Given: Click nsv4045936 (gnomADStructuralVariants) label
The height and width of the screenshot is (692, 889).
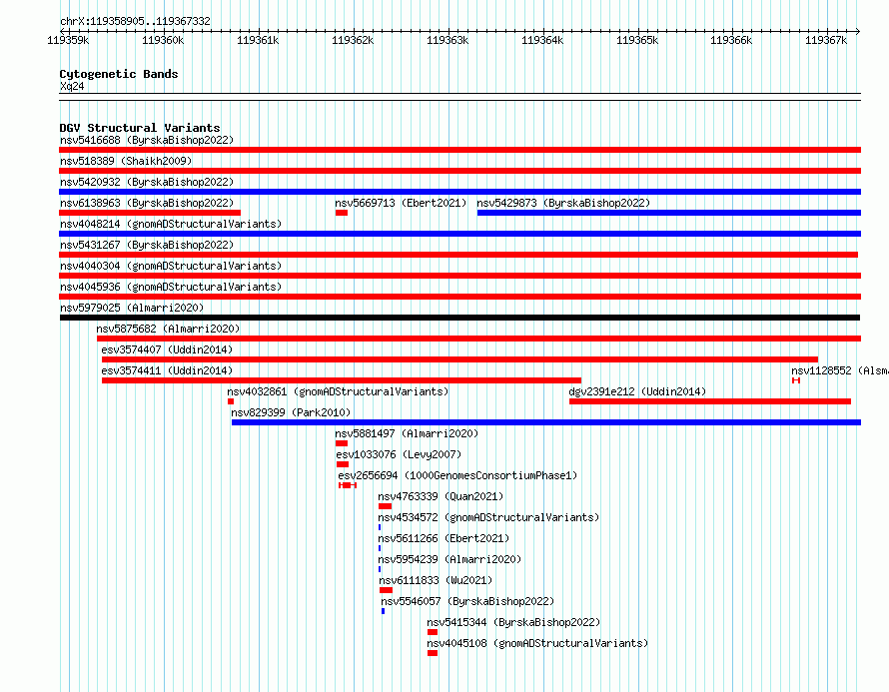Looking at the screenshot, I should [x=171, y=287].
